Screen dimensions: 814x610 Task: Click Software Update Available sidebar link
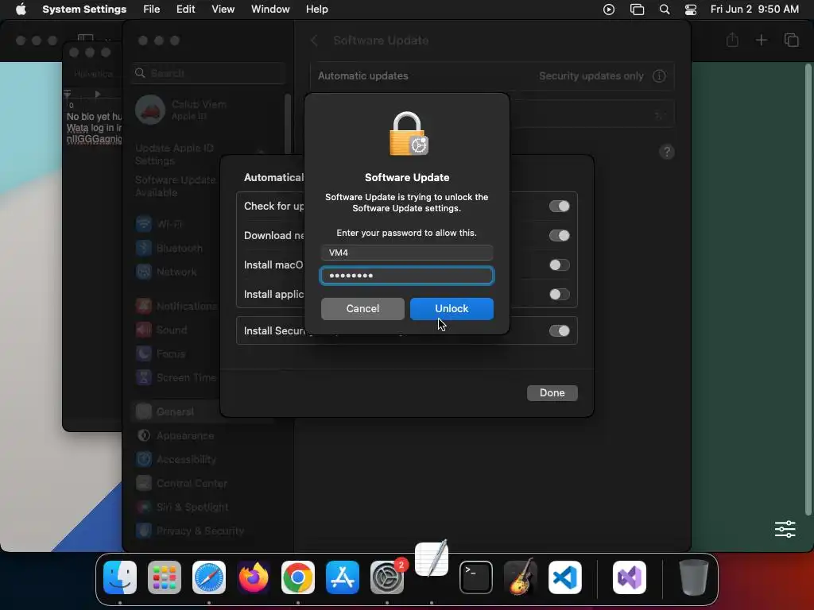tap(176, 186)
